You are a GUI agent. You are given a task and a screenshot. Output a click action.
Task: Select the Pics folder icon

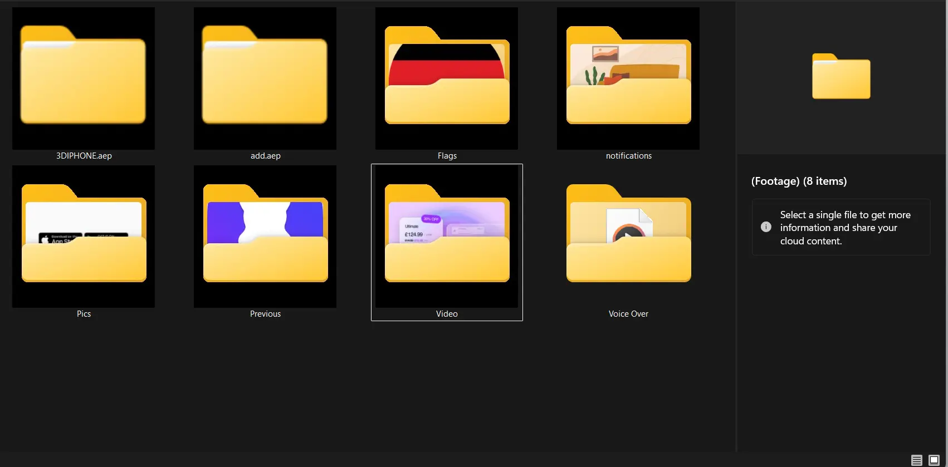pyautogui.click(x=84, y=236)
